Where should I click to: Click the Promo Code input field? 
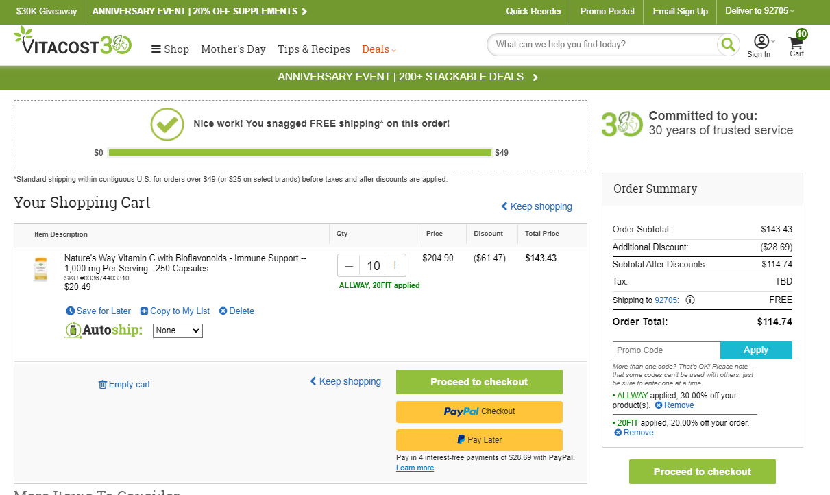[666, 350]
